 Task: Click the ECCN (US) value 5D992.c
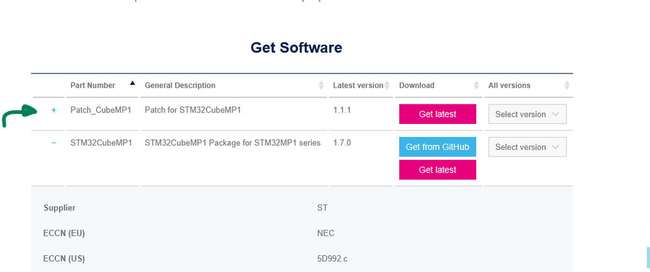332,259
